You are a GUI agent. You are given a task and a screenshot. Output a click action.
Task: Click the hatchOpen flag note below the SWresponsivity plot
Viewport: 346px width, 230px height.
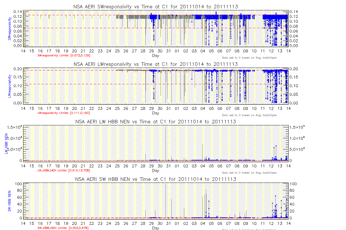pos(249,58)
